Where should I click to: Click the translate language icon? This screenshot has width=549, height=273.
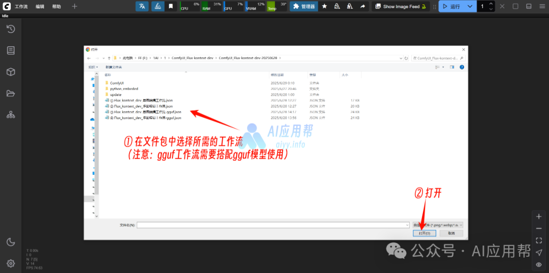[x=142, y=6]
